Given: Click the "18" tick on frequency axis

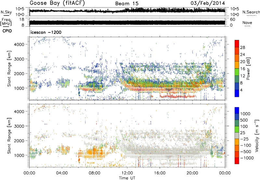Looking at the screenshot, I should click(22, 19).
